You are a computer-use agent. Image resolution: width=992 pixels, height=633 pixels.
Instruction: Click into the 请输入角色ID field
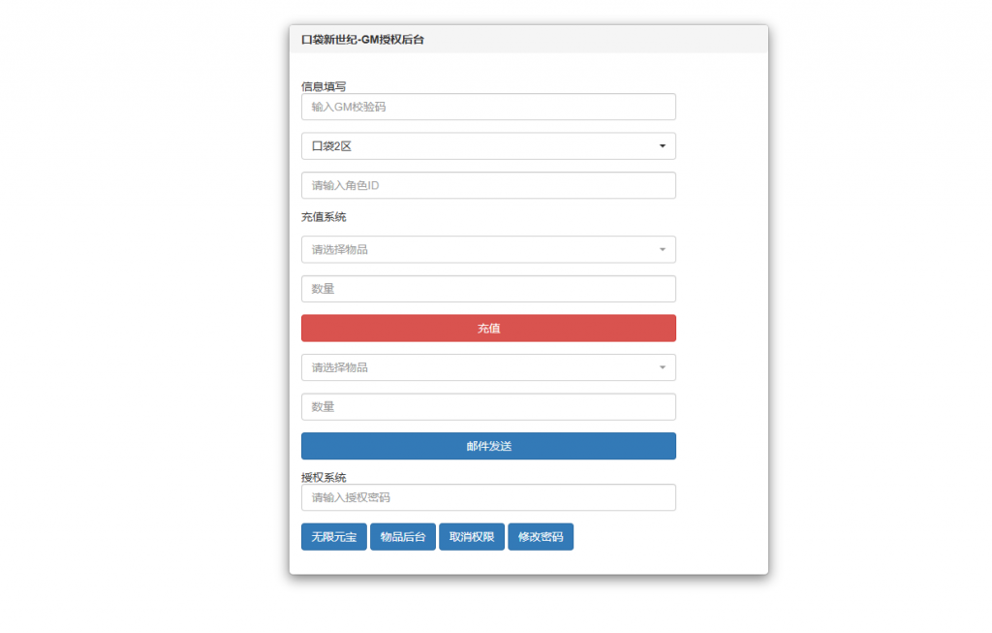click(487, 185)
